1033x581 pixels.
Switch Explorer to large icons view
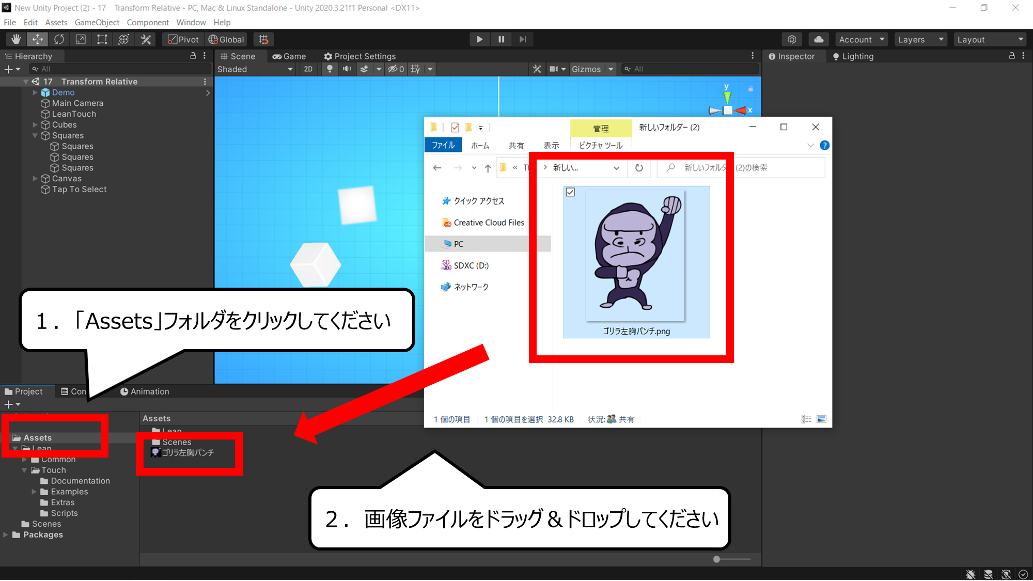click(x=822, y=419)
